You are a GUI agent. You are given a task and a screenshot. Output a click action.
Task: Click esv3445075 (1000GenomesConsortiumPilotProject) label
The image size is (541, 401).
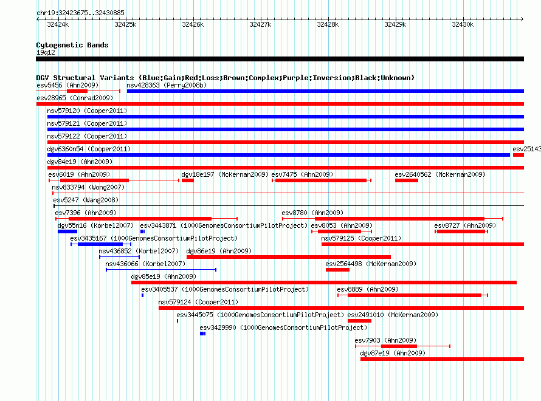260,315
